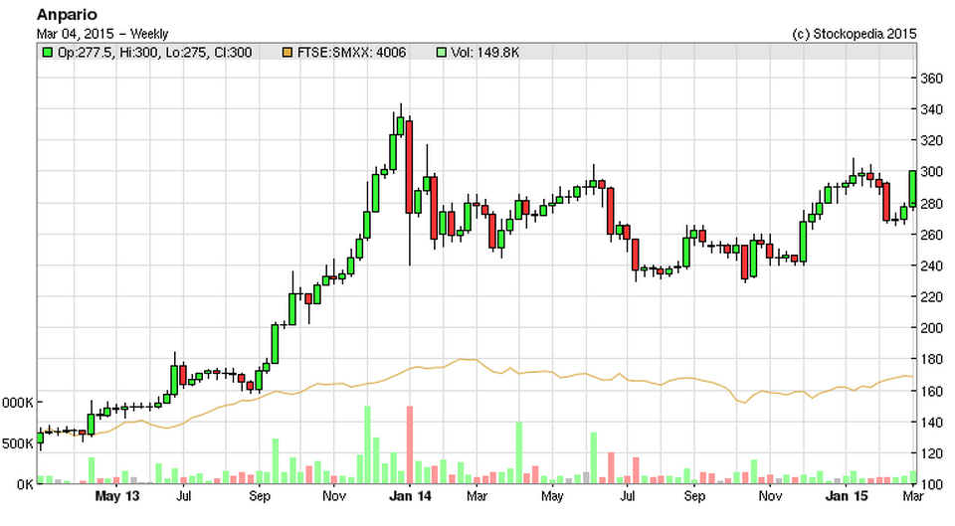Click the '(c) Stockopedia 2015' credit text

pos(854,34)
